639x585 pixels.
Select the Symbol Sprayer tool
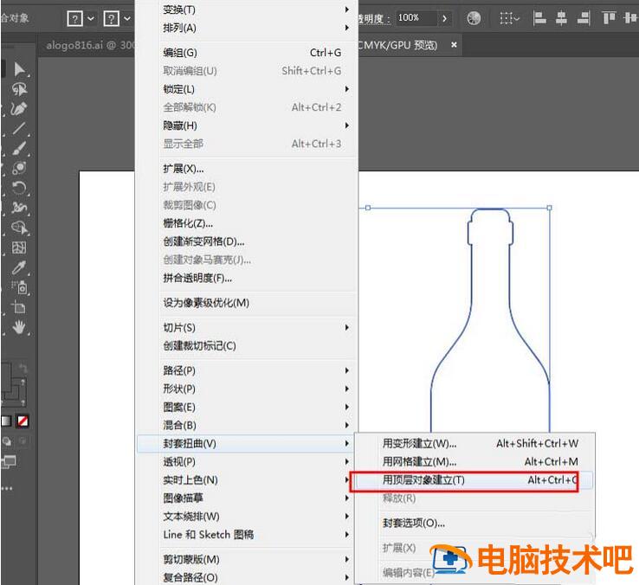pos(19,287)
